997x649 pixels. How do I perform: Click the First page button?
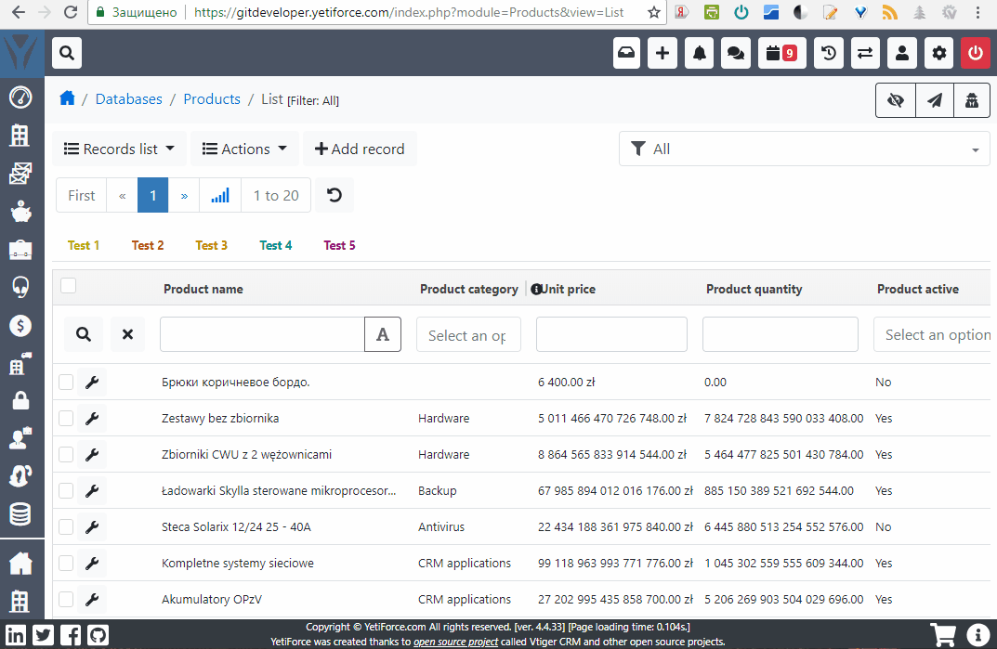tap(82, 195)
